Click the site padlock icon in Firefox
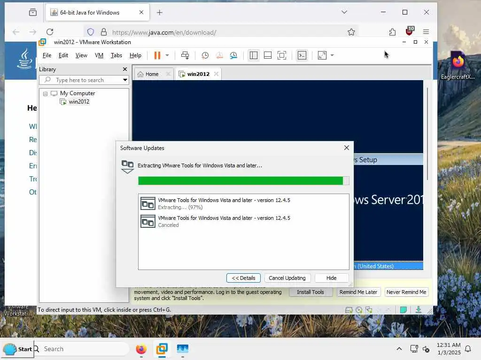Screen dimensions: 481x360 pyautogui.click(x=104, y=32)
